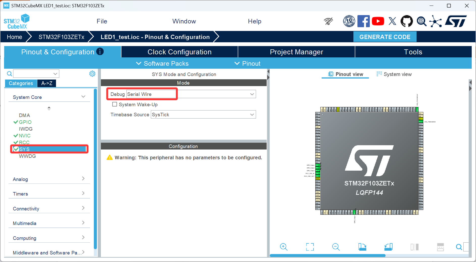The image size is (476, 262).
Task: Select NVIC in System Core
Action: 25,136
